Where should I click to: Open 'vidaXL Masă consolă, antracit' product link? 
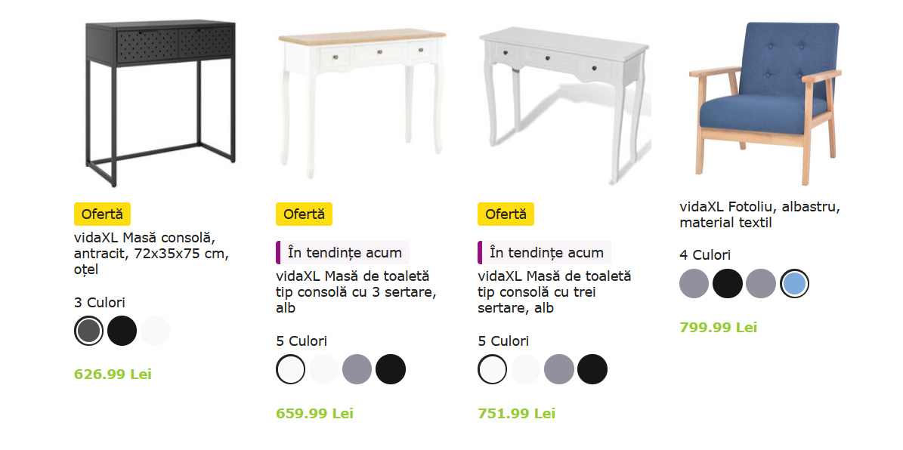pos(151,253)
